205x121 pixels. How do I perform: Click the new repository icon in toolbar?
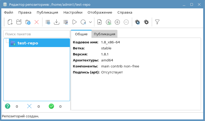click(x=10, y=22)
